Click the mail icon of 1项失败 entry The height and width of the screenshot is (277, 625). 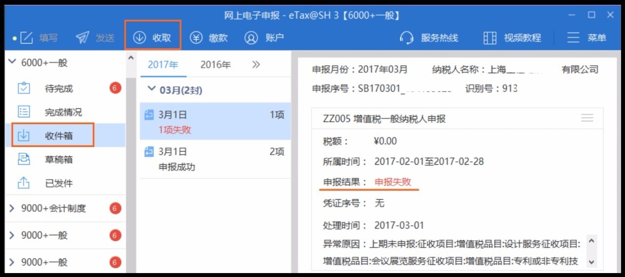coord(149,115)
